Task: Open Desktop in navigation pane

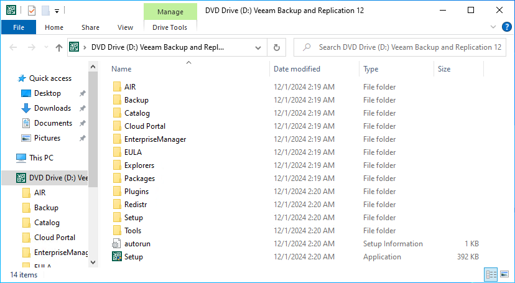Action: pyautogui.click(x=47, y=93)
